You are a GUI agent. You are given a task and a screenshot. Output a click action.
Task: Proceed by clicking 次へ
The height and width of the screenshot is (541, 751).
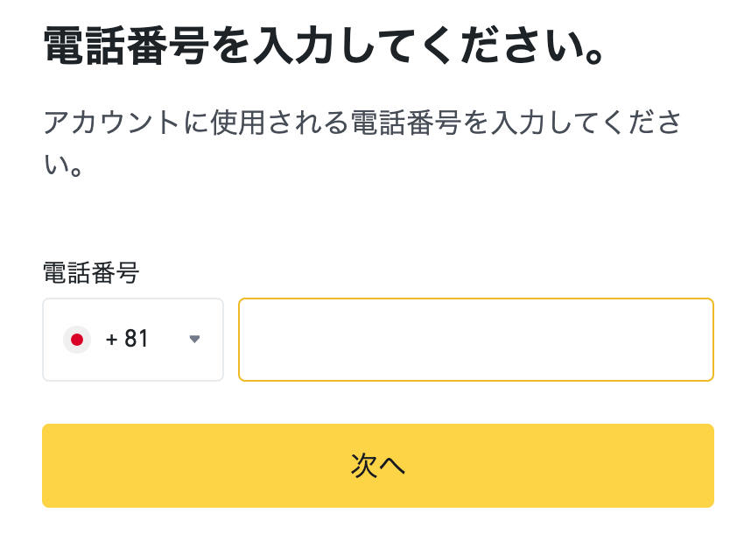378,466
